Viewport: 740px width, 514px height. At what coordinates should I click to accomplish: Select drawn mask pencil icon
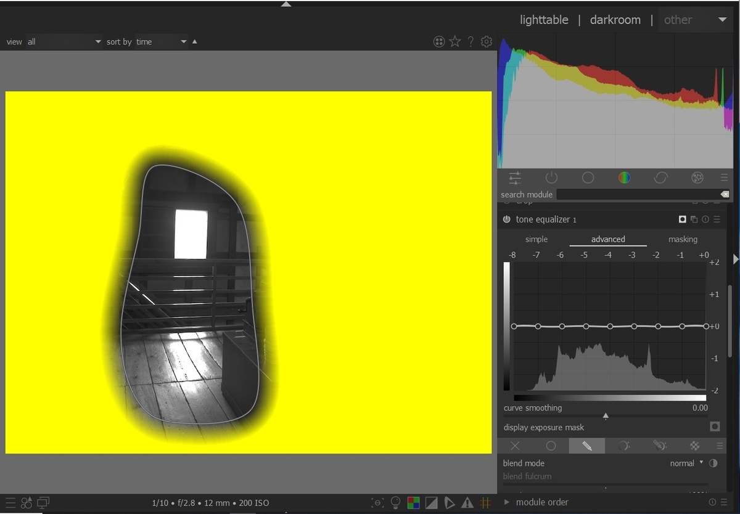(x=586, y=446)
